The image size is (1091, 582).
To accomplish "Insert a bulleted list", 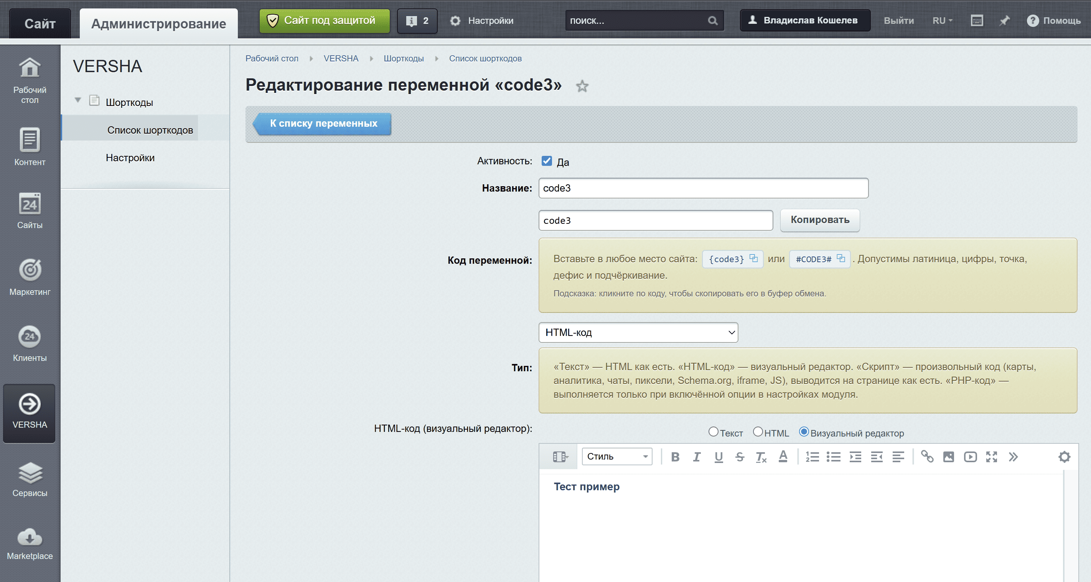I will (834, 456).
